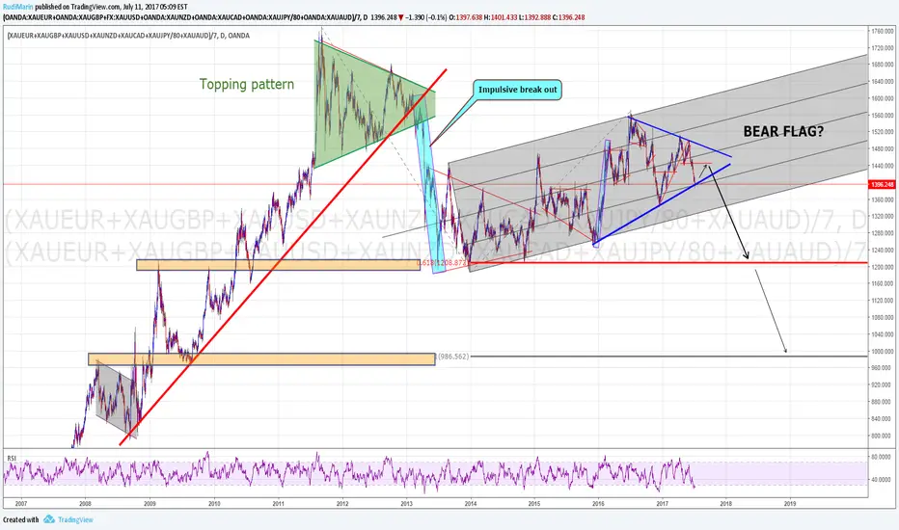Open the RudiMarin author profile link

[17, 7]
